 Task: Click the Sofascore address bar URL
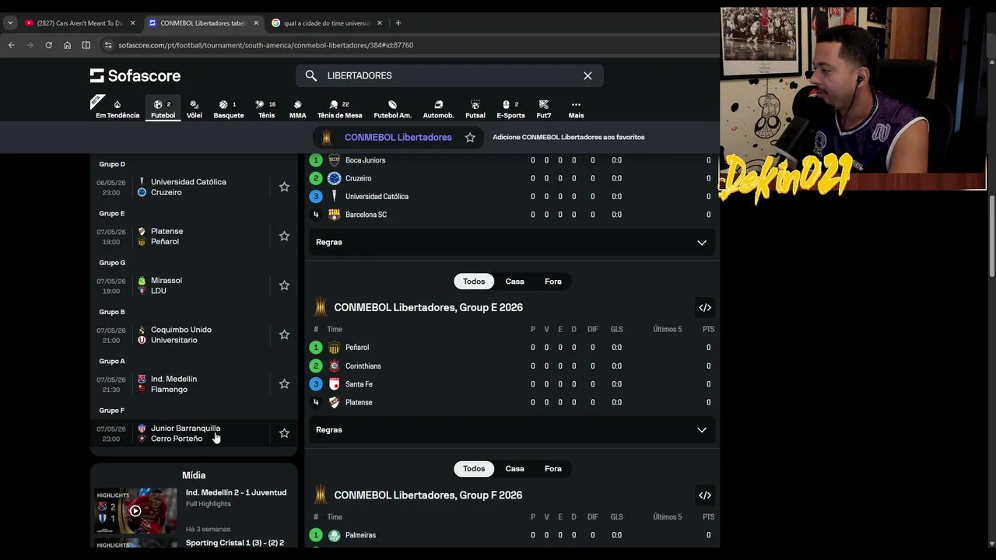[265, 45]
